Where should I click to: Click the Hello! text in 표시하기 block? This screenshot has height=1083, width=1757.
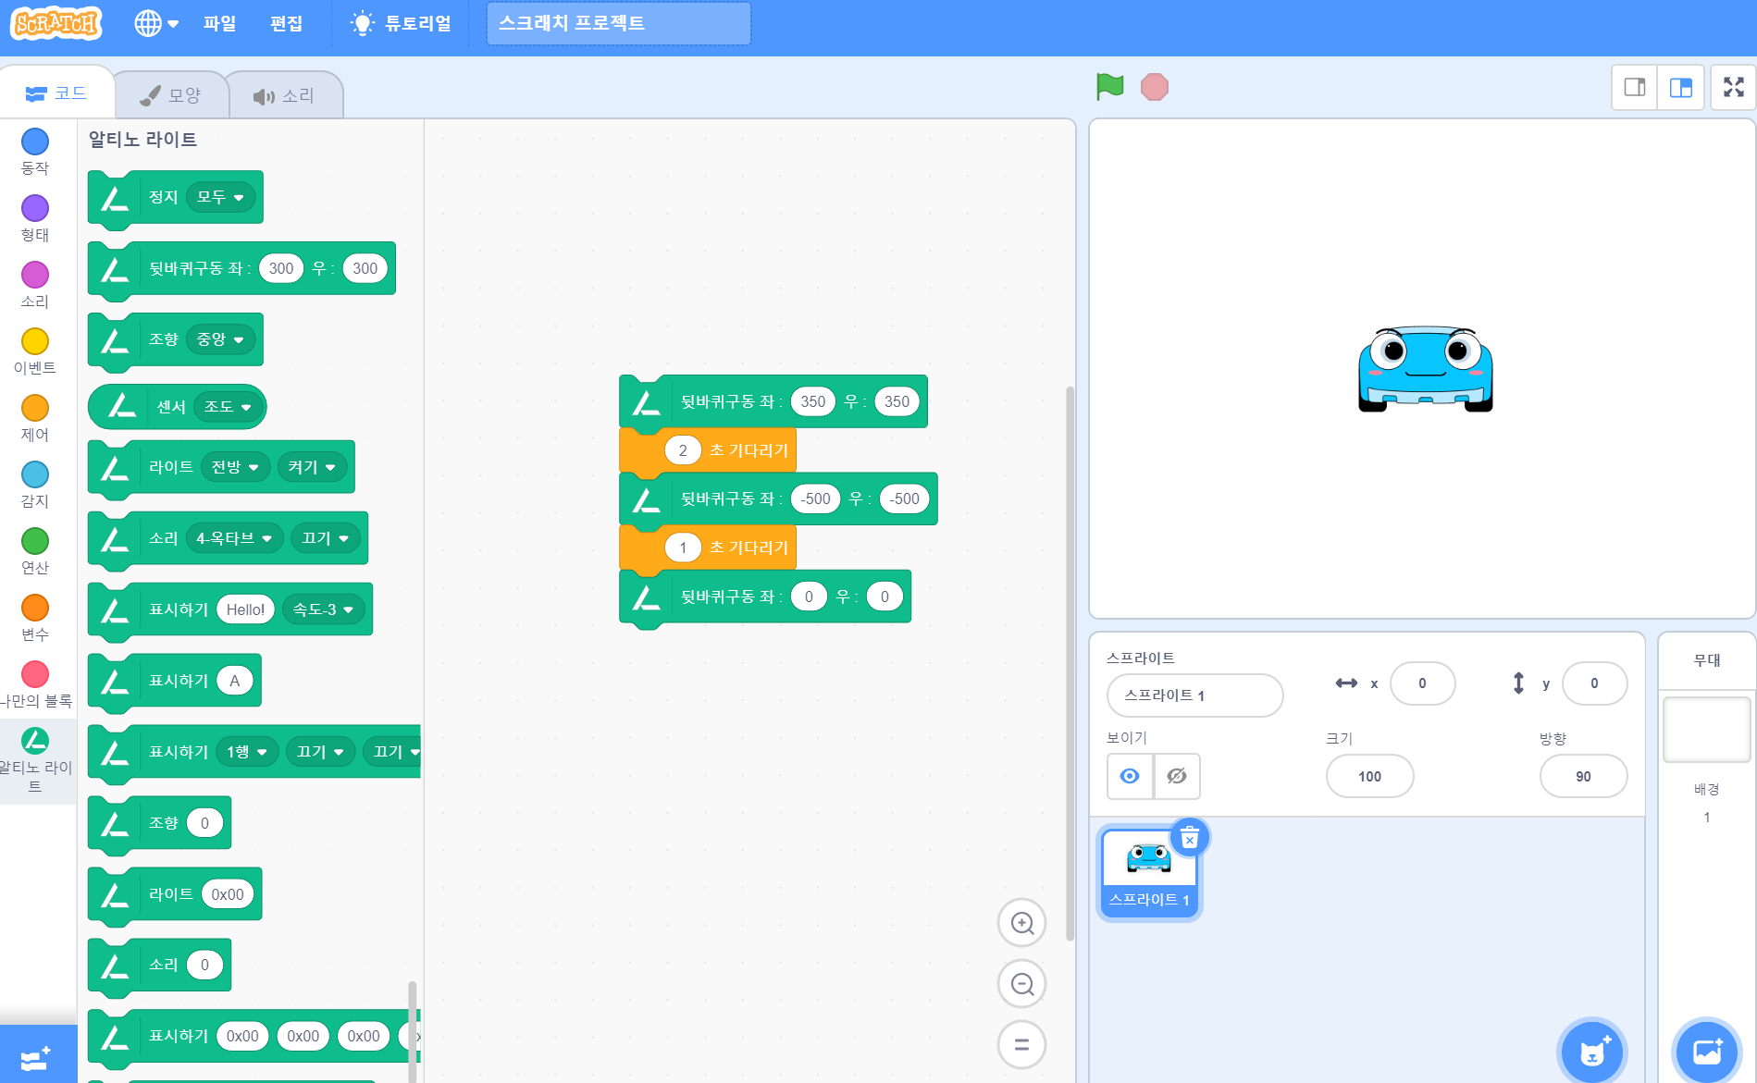[245, 609]
